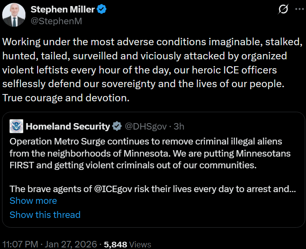Screen dimensions: 306x249
Task: Open the @StephenM handle link
Action: [56, 21]
